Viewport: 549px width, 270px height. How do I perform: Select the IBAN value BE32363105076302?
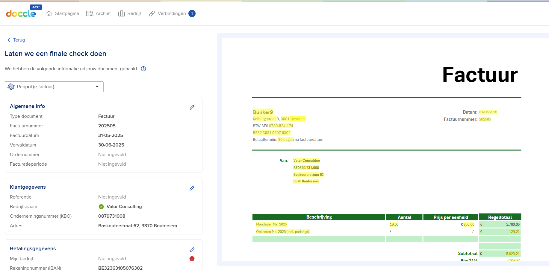point(120,268)
